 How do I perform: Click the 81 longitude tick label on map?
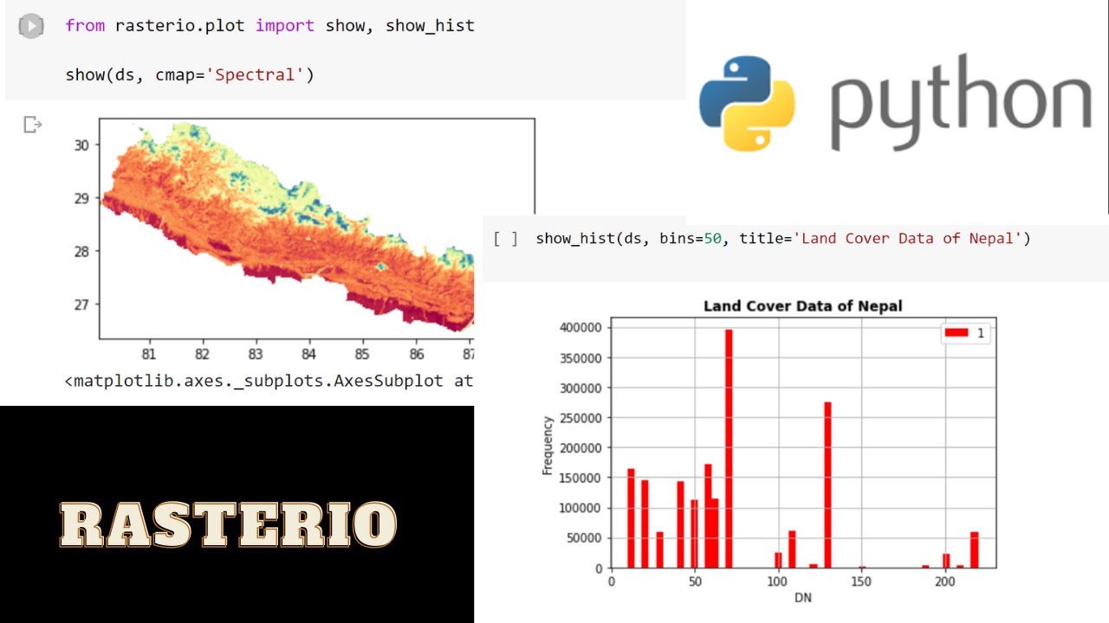tap(148, 355)
